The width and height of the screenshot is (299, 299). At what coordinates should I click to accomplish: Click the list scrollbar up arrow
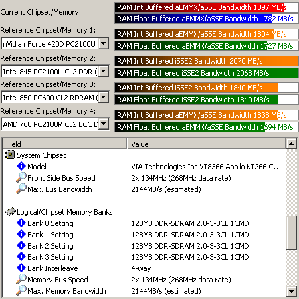292,144
